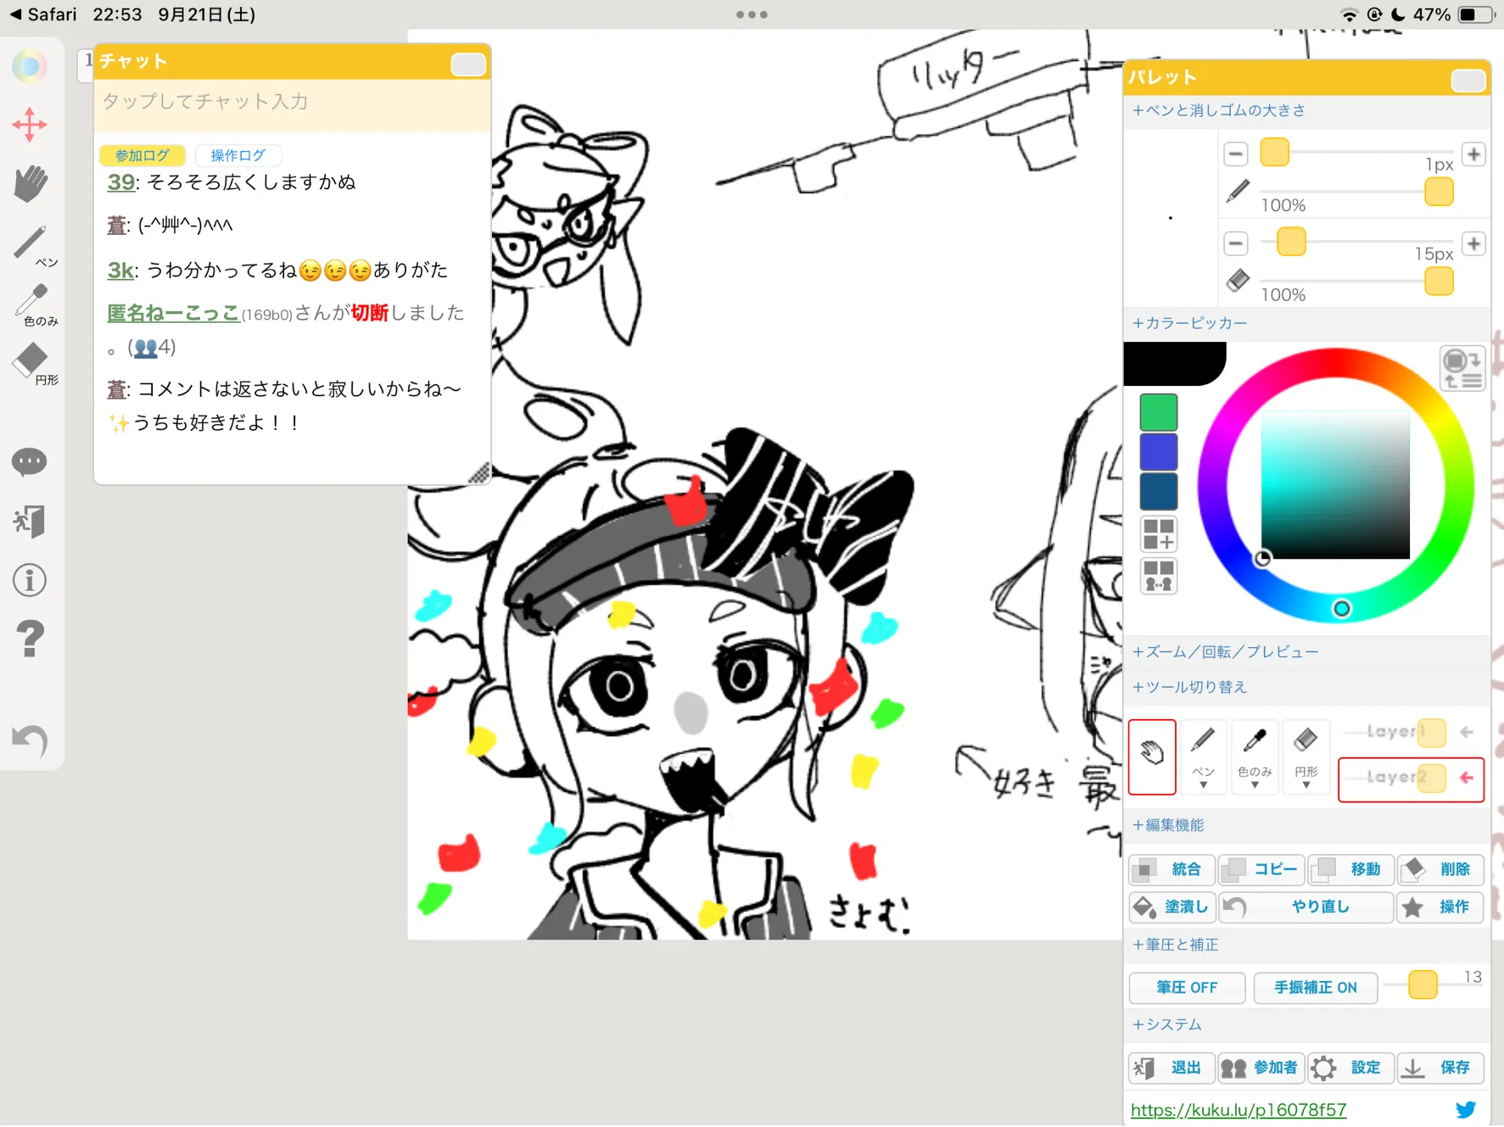Open the ペン tool dropdown arrow in palette
The width and height of the screenshot is (1504, 1127).
tap(1203, 785)
